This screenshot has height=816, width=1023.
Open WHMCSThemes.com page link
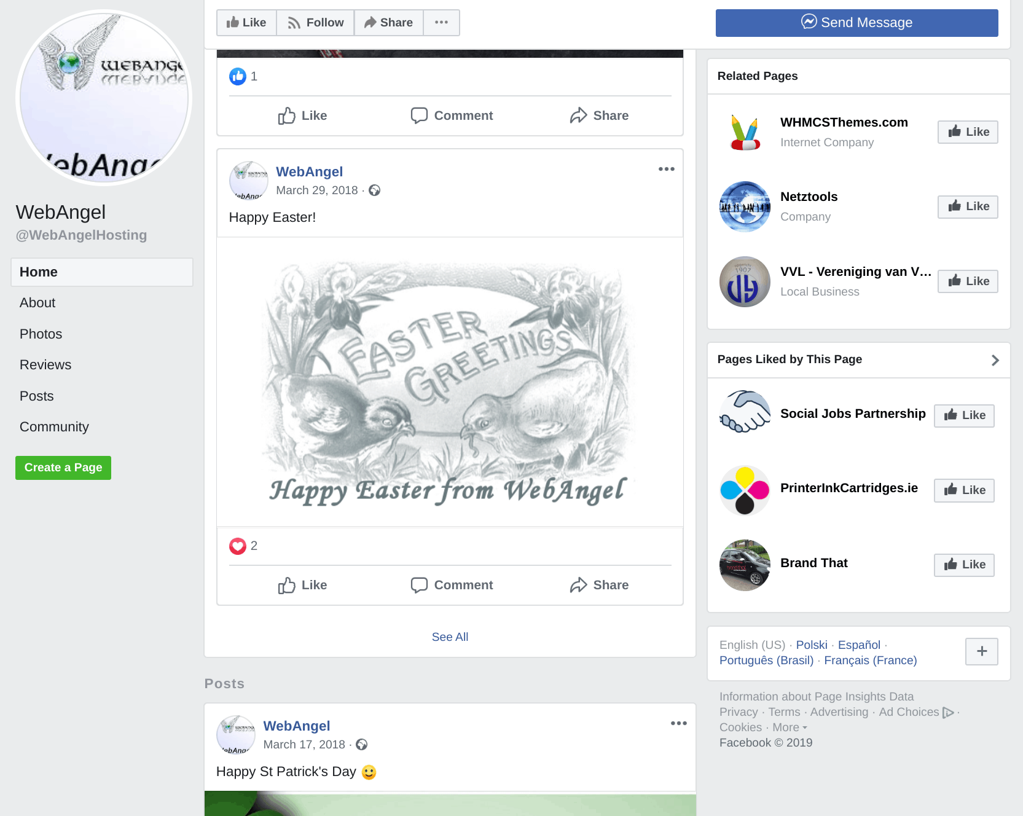(844, 122)
